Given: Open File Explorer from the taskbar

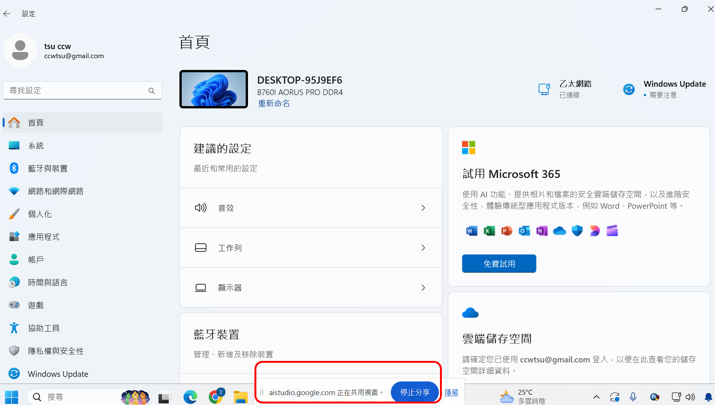Looking at the screenshot, I should click(240, 397).
